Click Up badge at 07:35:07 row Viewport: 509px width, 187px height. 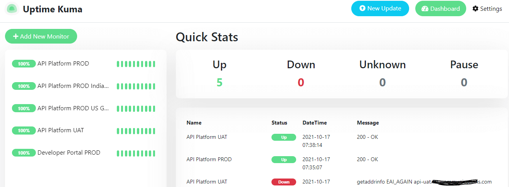pos(284,160)
